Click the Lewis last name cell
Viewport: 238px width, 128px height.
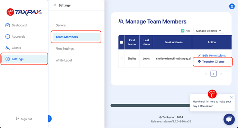pos(146,58)
